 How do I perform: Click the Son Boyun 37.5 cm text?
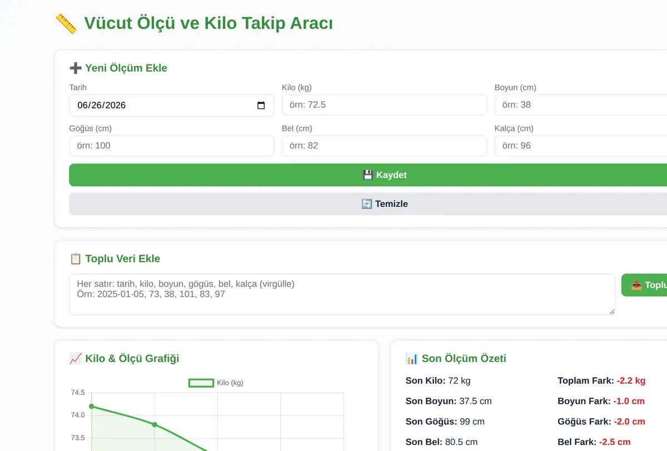coord(449,402)
